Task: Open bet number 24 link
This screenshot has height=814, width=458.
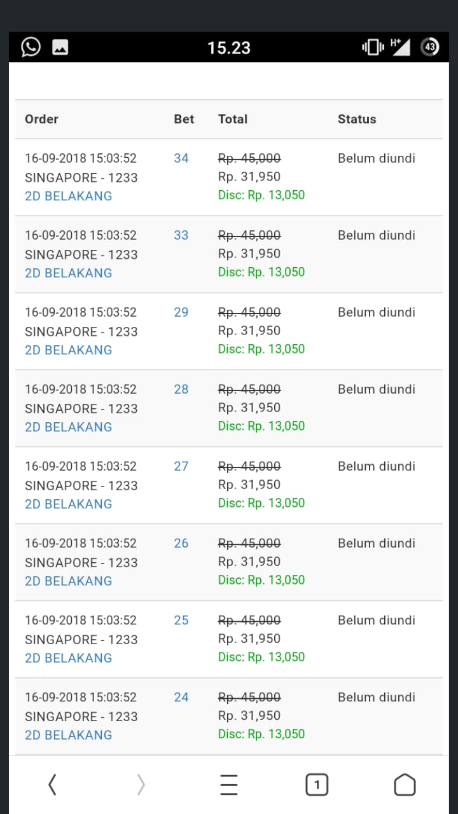Action: pos(181,698)
